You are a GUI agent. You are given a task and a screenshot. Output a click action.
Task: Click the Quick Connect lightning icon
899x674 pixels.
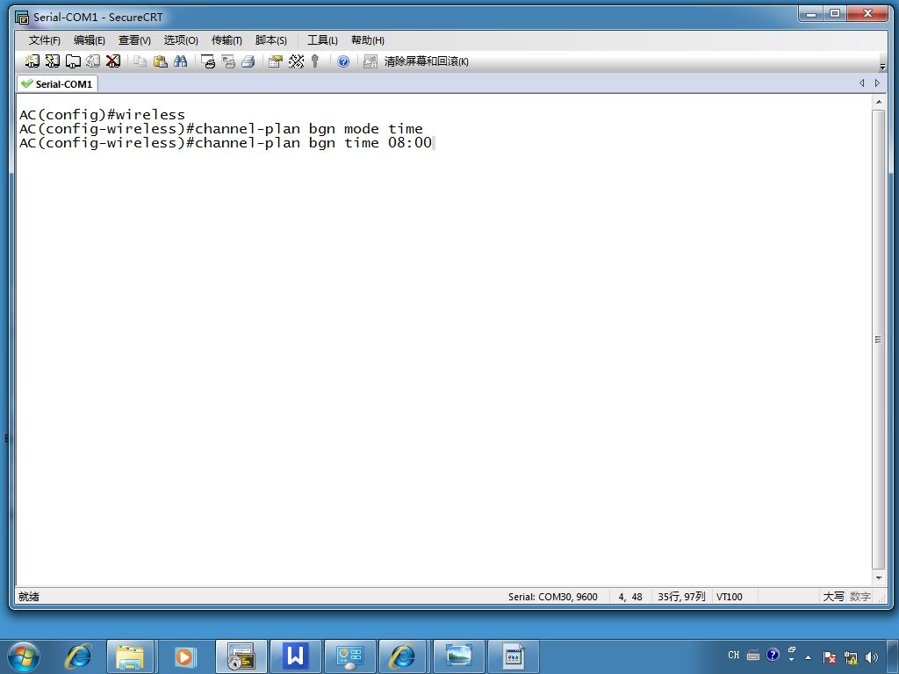tap(52, 61)
